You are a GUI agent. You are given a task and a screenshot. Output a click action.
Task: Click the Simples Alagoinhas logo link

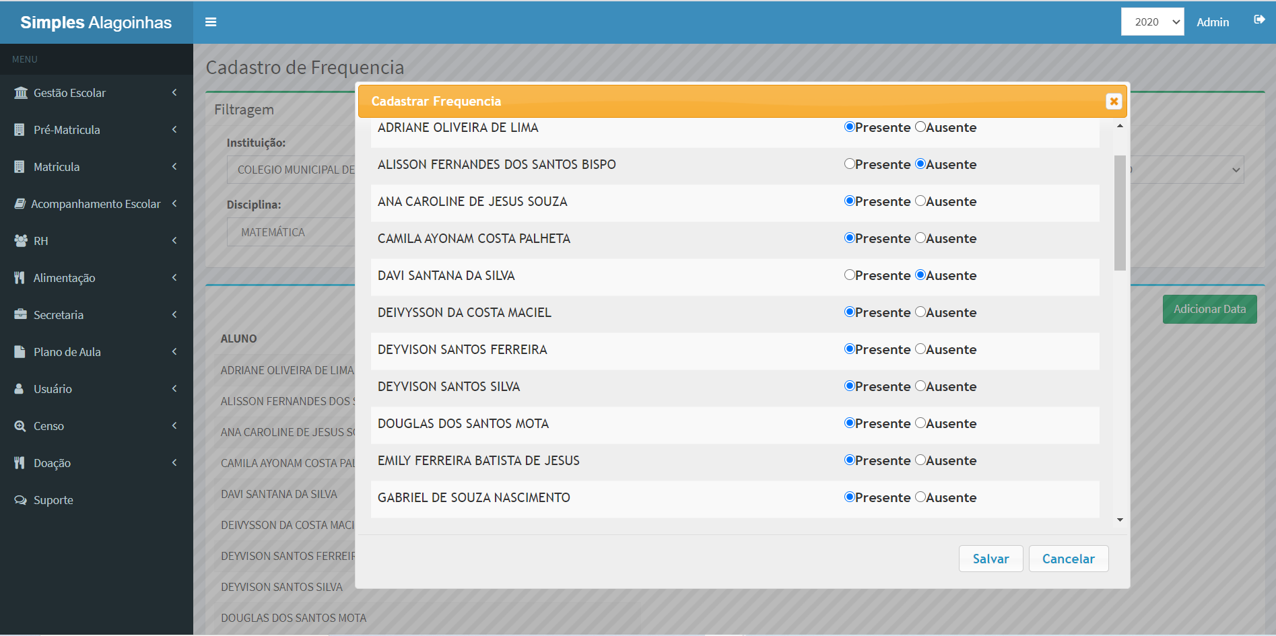tap(96, 22)
